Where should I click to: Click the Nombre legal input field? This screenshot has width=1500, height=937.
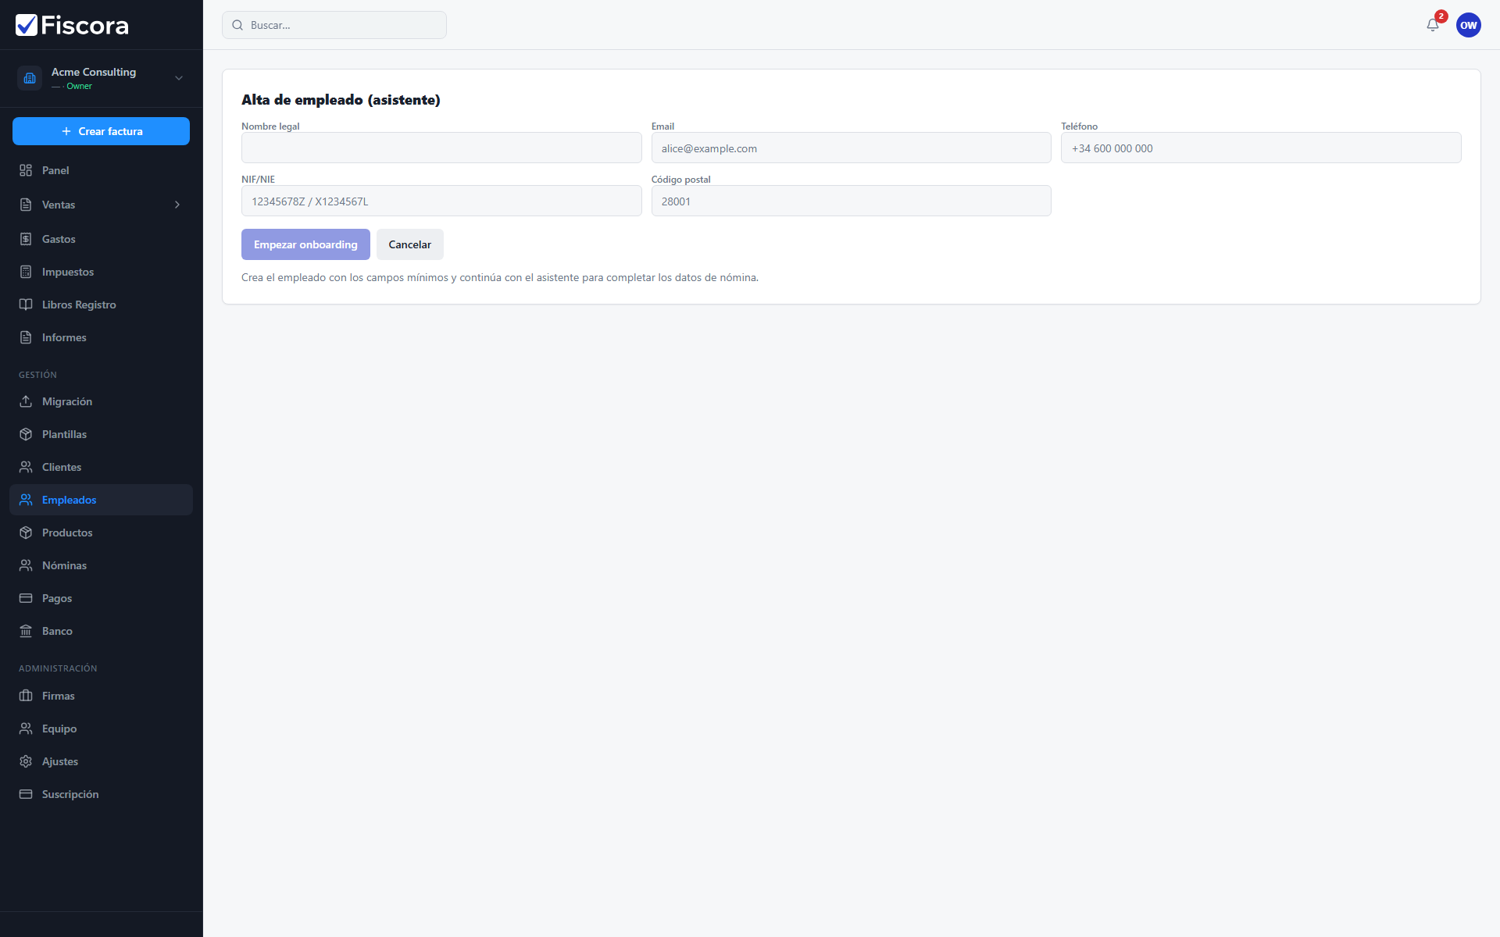[441, 148]
